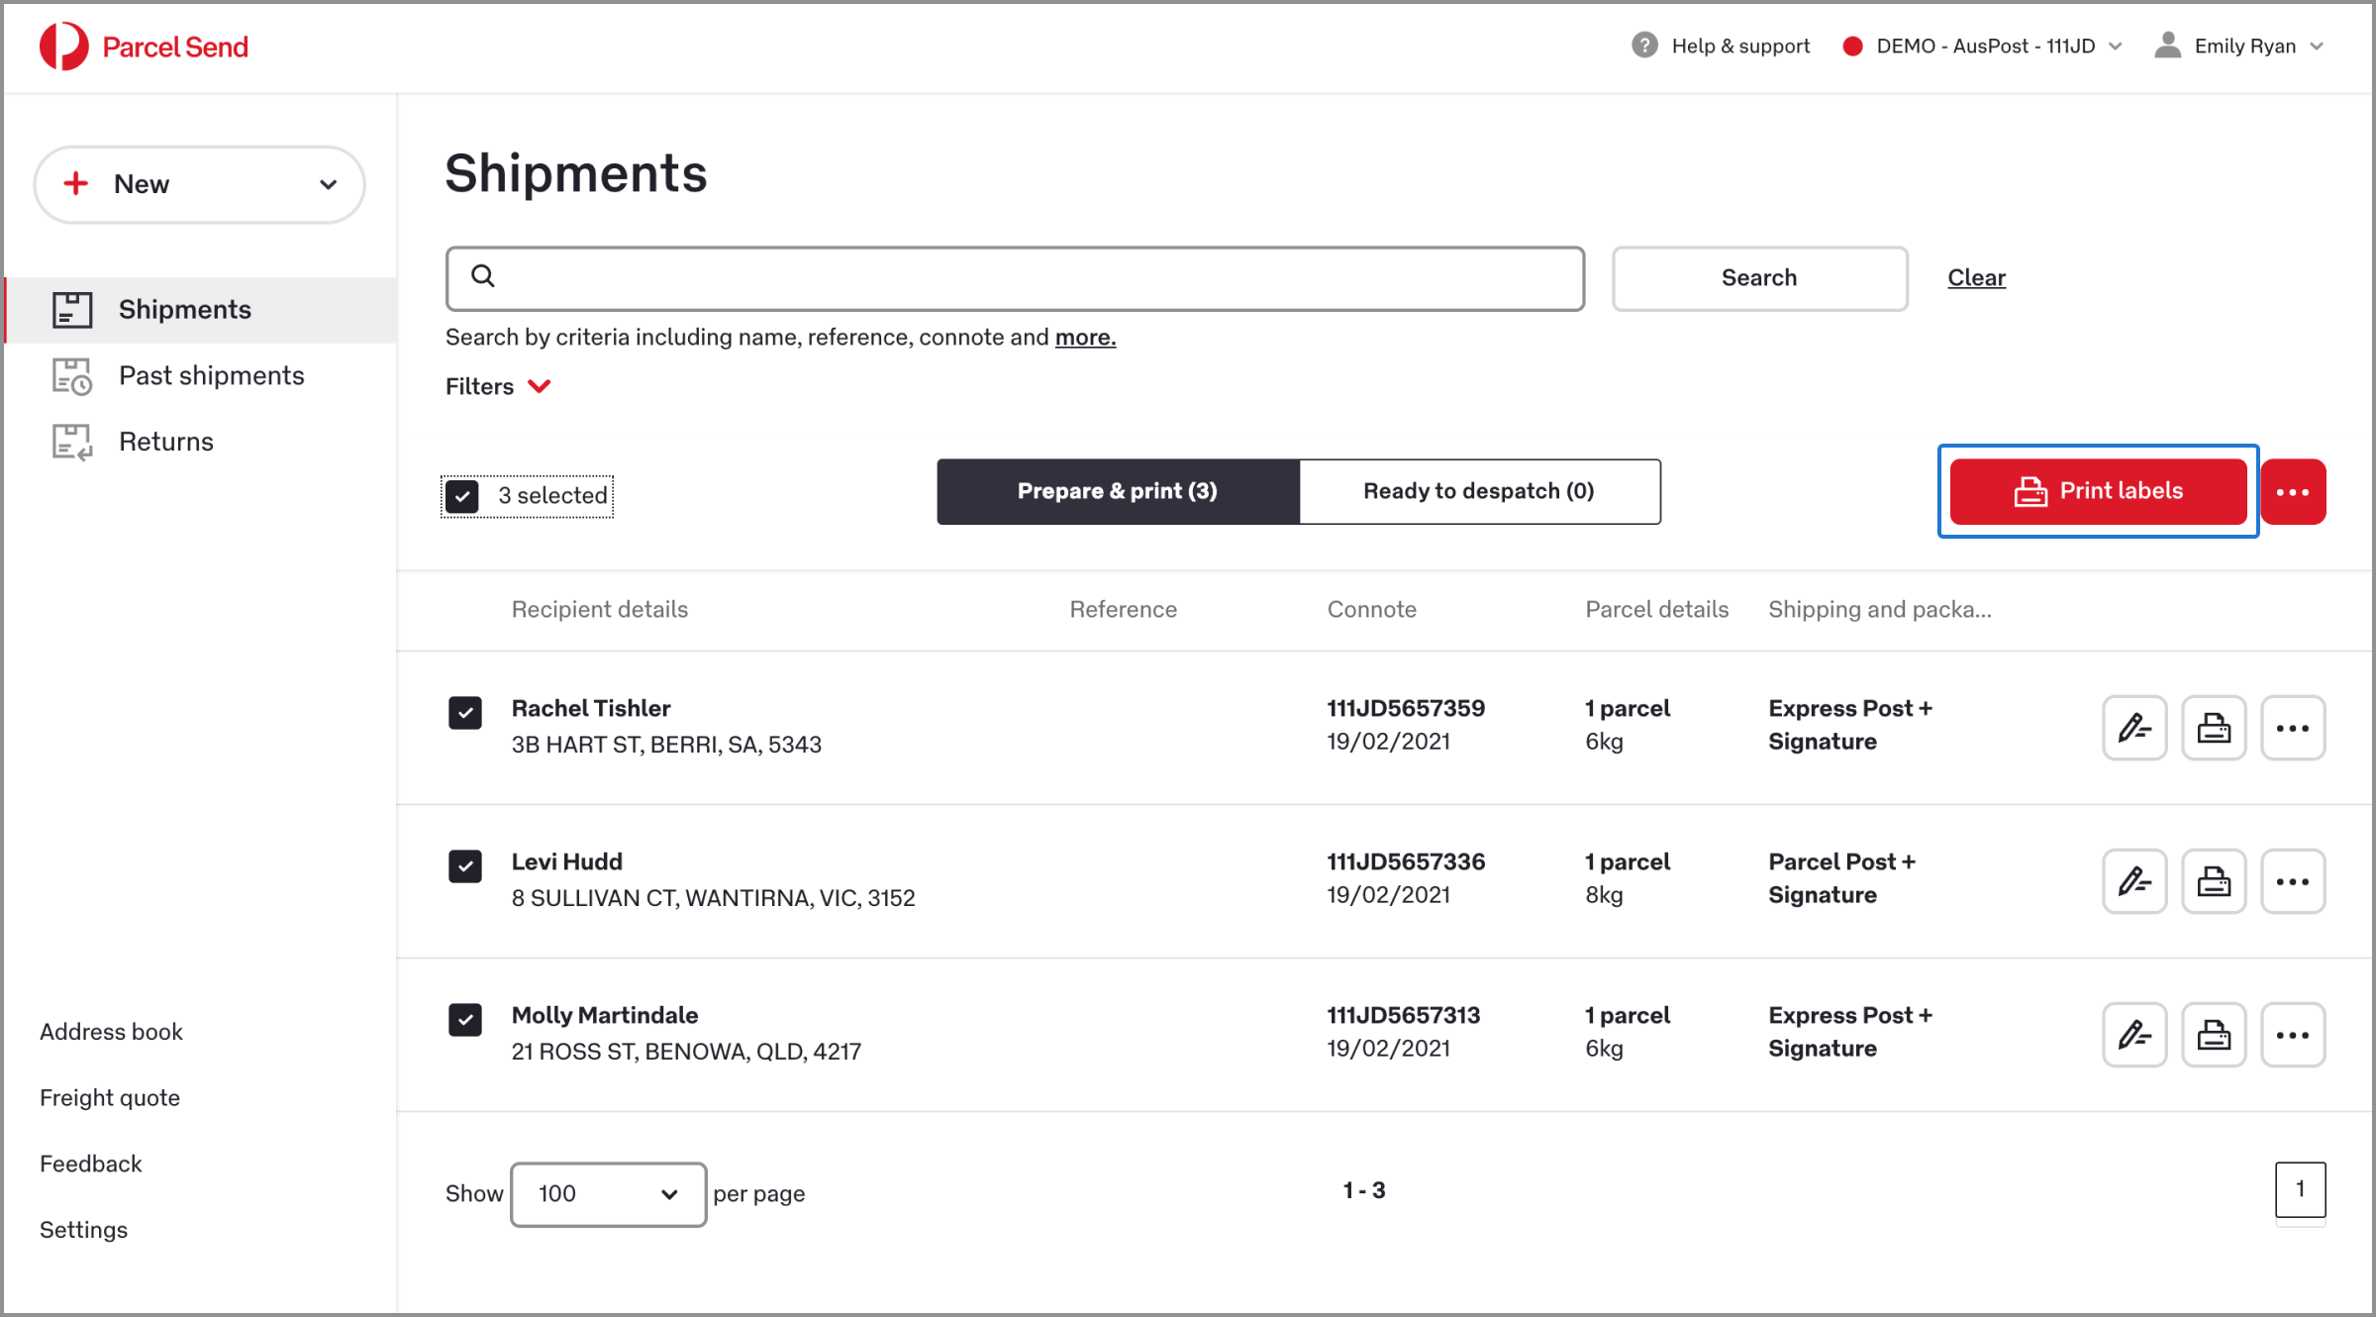Open the 'more.' search criteria link
This screenshot has width=2376, height=1317.
click(x=1085, y=338)
